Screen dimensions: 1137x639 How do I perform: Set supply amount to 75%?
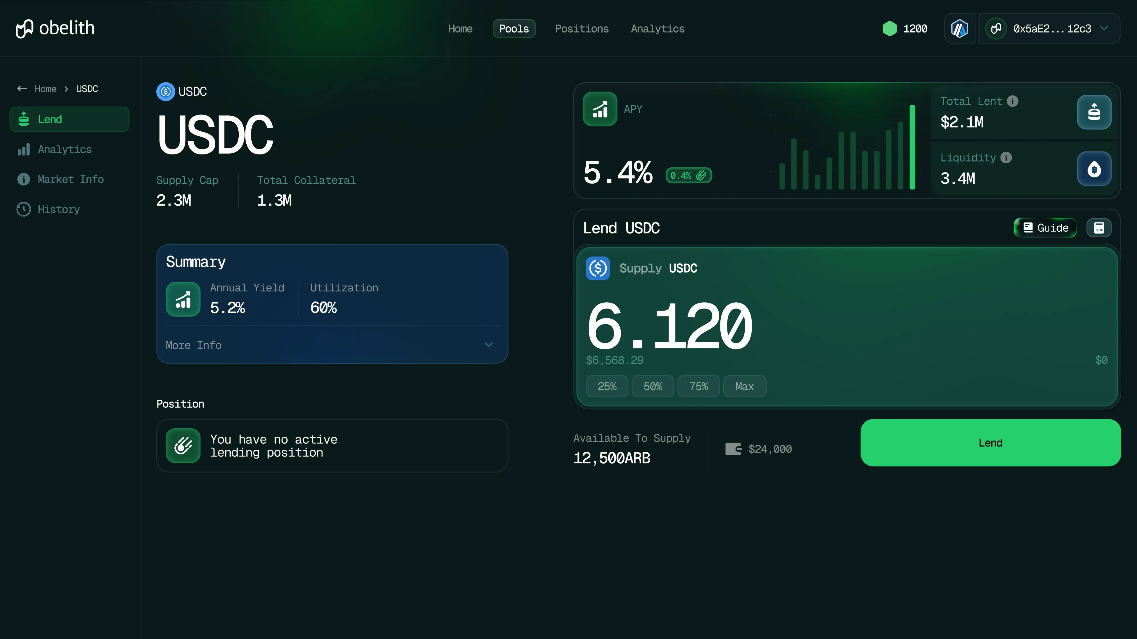tap(699, 386)
